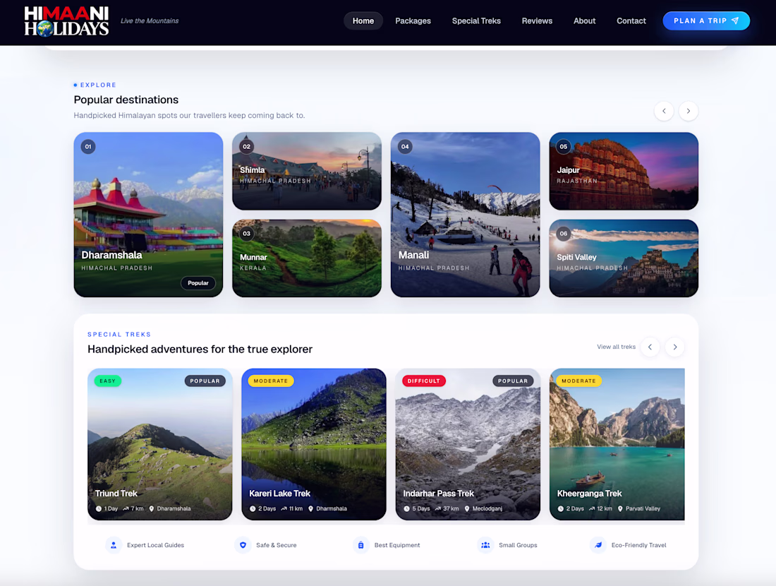Click the Himaani Holidays logo

point(66,21)
